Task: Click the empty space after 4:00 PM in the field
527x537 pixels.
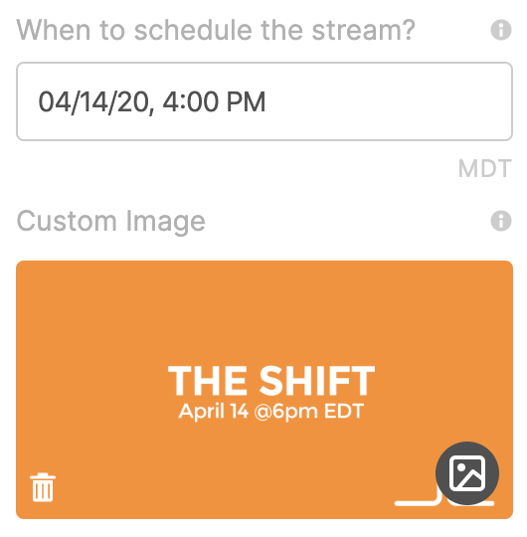Action: point(387,101)
